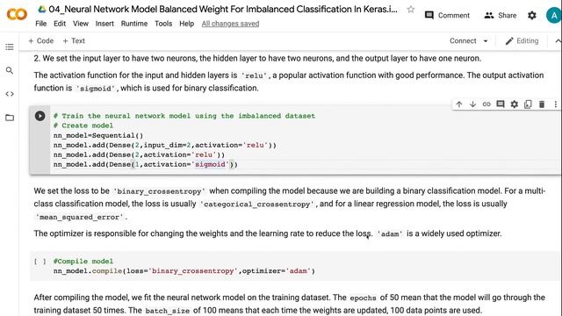Run the Compile model cell bracket
The image size is (562, 316).
(x=40, y=262)
